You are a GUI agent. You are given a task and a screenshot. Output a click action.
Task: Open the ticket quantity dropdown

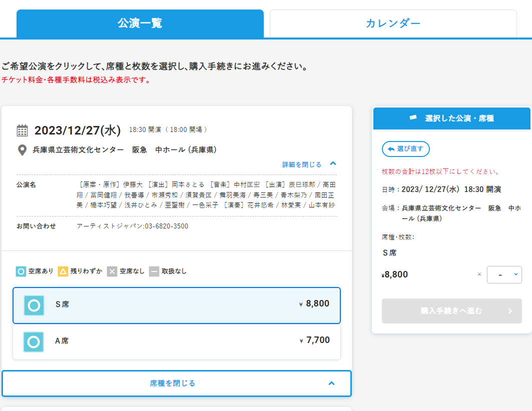point(504,274)
